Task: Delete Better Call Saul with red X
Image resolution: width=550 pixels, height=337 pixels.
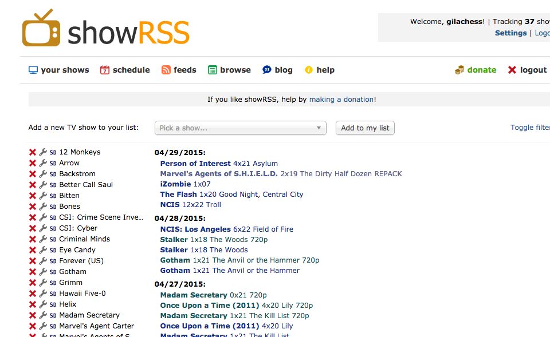Action: click(x=33, y=185)
